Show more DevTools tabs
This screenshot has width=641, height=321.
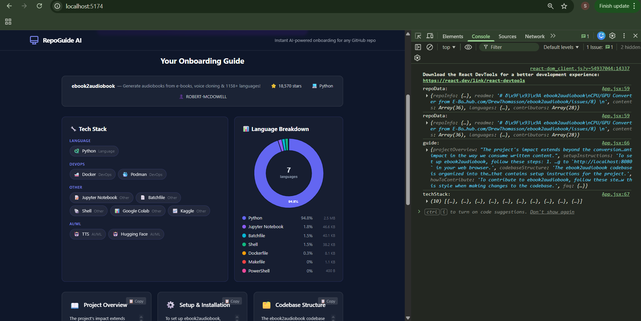(x=553, y=36)
